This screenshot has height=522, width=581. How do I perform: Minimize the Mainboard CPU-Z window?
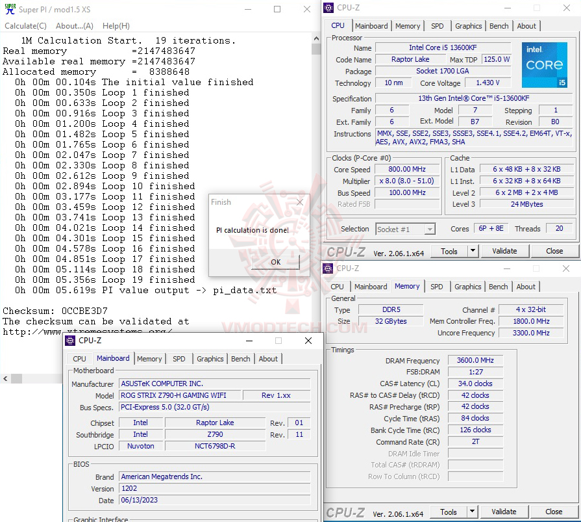coord(249,341)
